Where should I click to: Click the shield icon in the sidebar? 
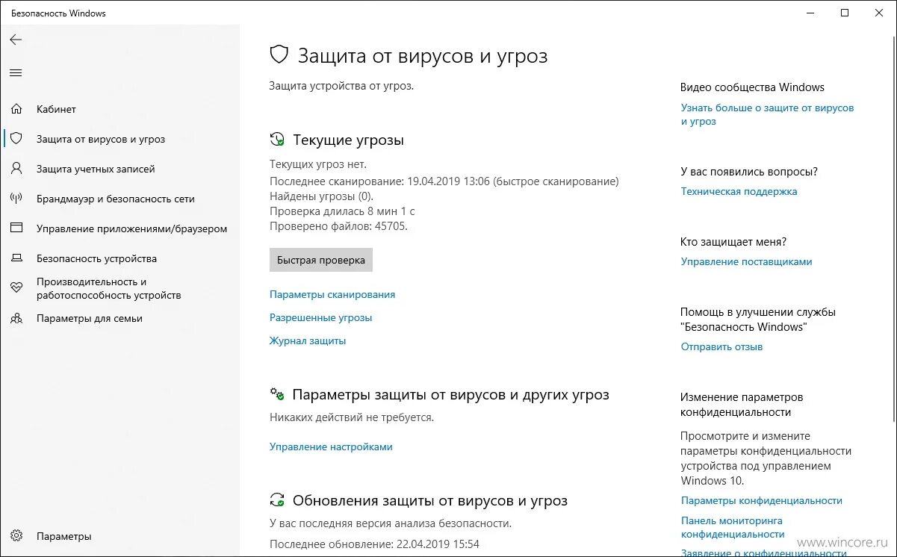16,139
